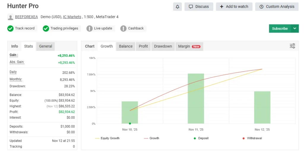Click the Profit $82,934.62 value
This screenshot has height=153, width=304.
click(x=67, y=112)
